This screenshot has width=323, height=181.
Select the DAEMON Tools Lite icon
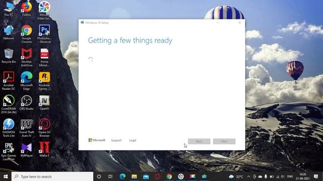click(x=9, y=128)
